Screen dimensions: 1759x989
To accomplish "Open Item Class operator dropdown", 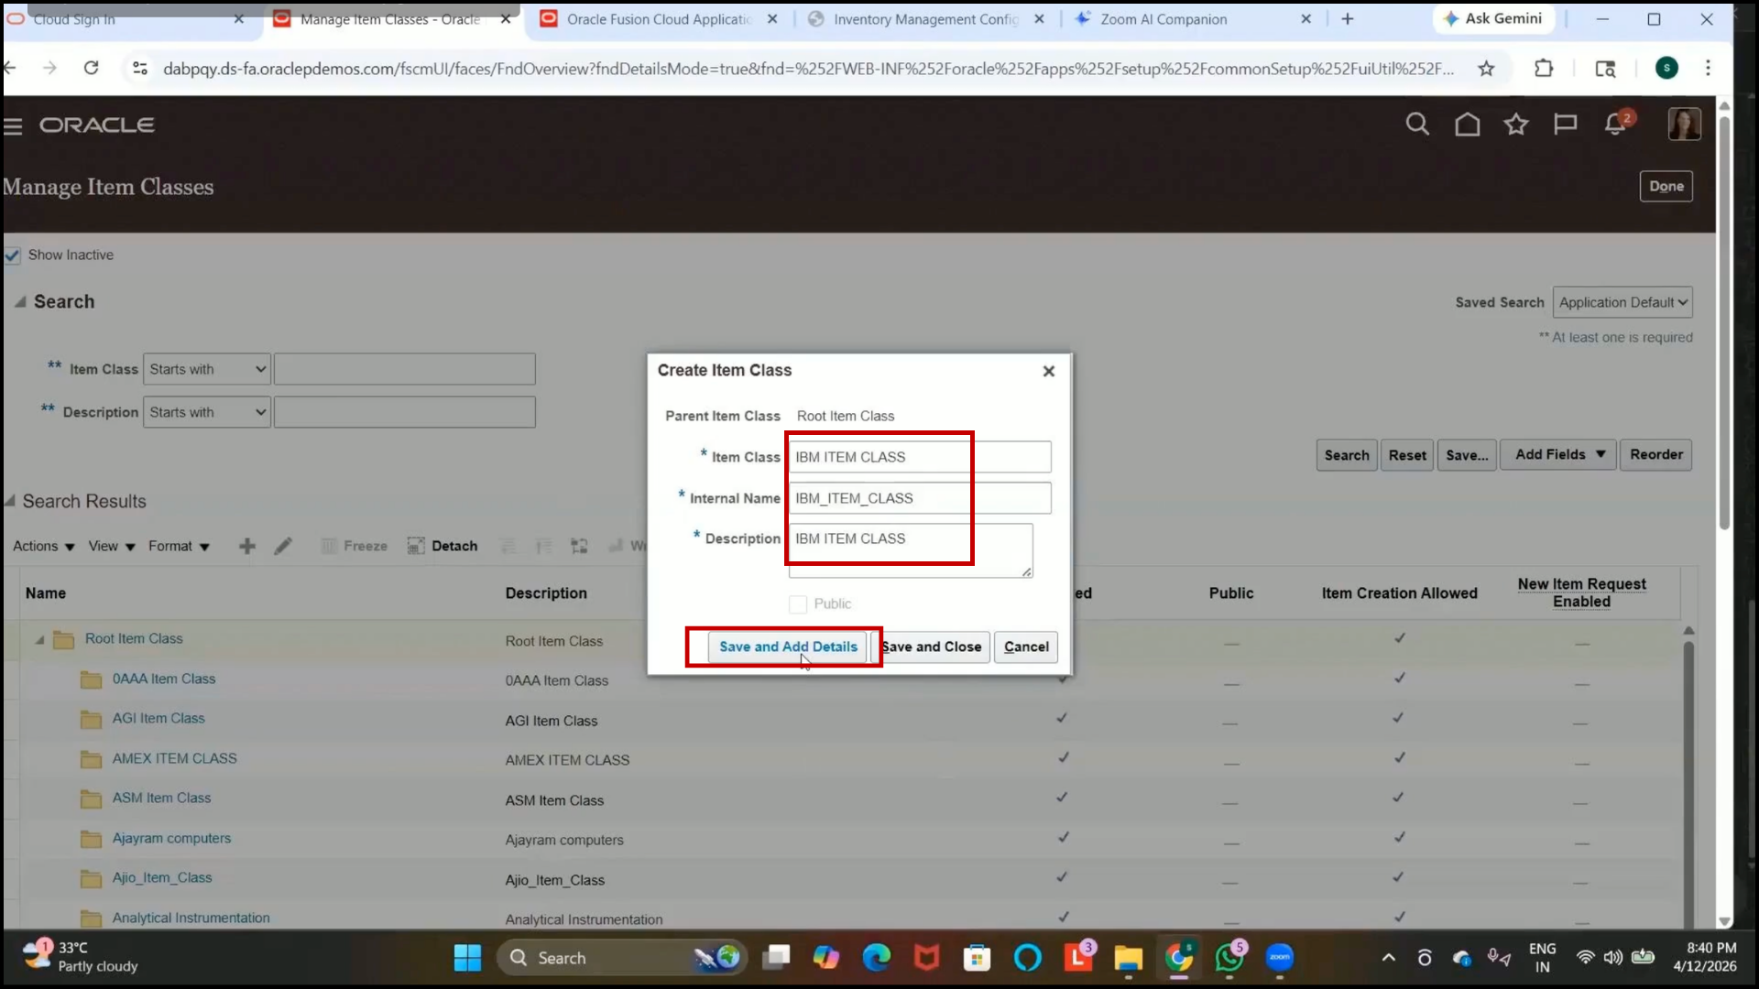I will (207, 369).
